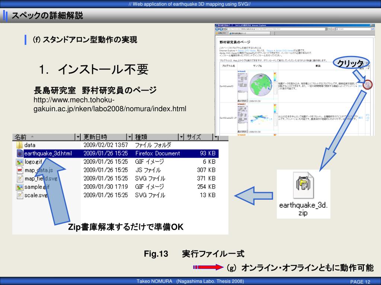Open the 名前 column dropdown arrow

coord(78,137)
